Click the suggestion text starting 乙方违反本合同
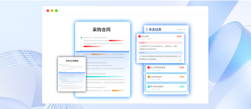 (160, 58)
